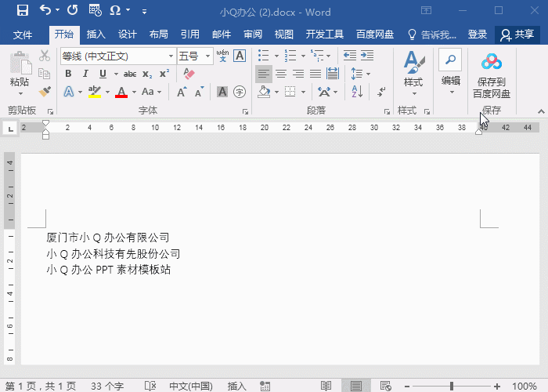Screen dimensions: 548x392
Task: Toggle Bold formatting
Action: click(68, 74)
